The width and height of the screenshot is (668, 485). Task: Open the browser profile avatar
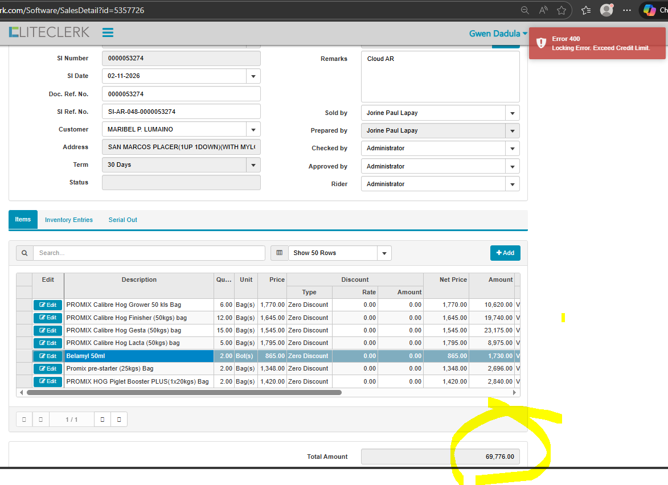pyautogui.click(x=606, y=10)
